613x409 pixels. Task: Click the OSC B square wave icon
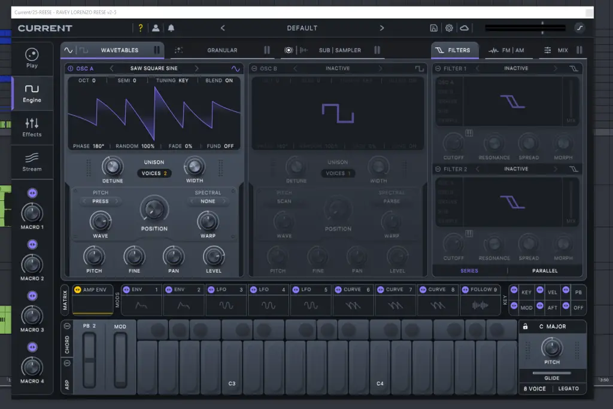coord(419,69)
